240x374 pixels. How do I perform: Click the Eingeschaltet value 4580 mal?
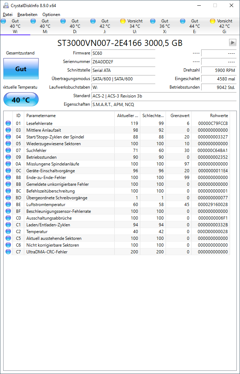coord(219,79)
